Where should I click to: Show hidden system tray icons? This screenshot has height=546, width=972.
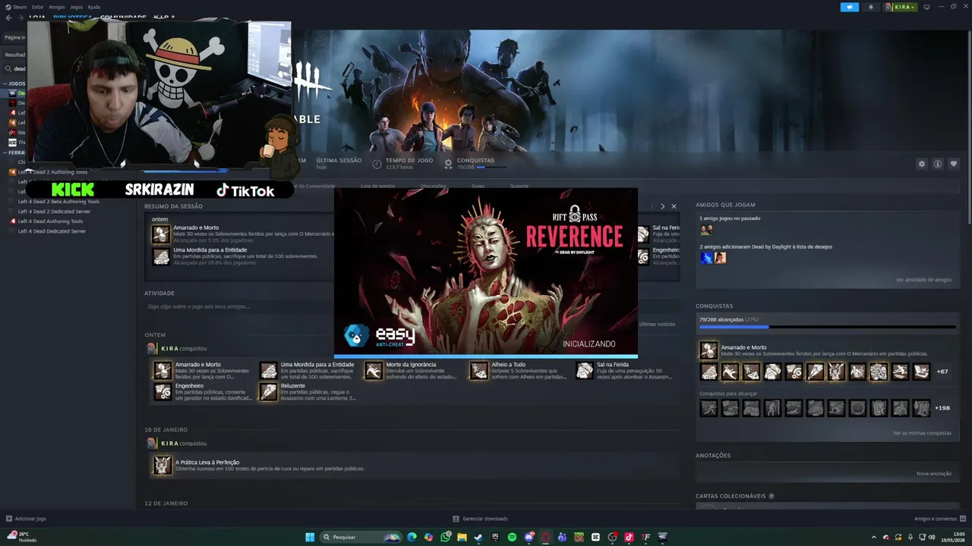(x=873, y=537)
